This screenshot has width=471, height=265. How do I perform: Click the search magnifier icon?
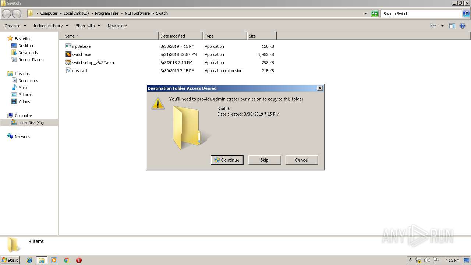click(x=466, y=14)
